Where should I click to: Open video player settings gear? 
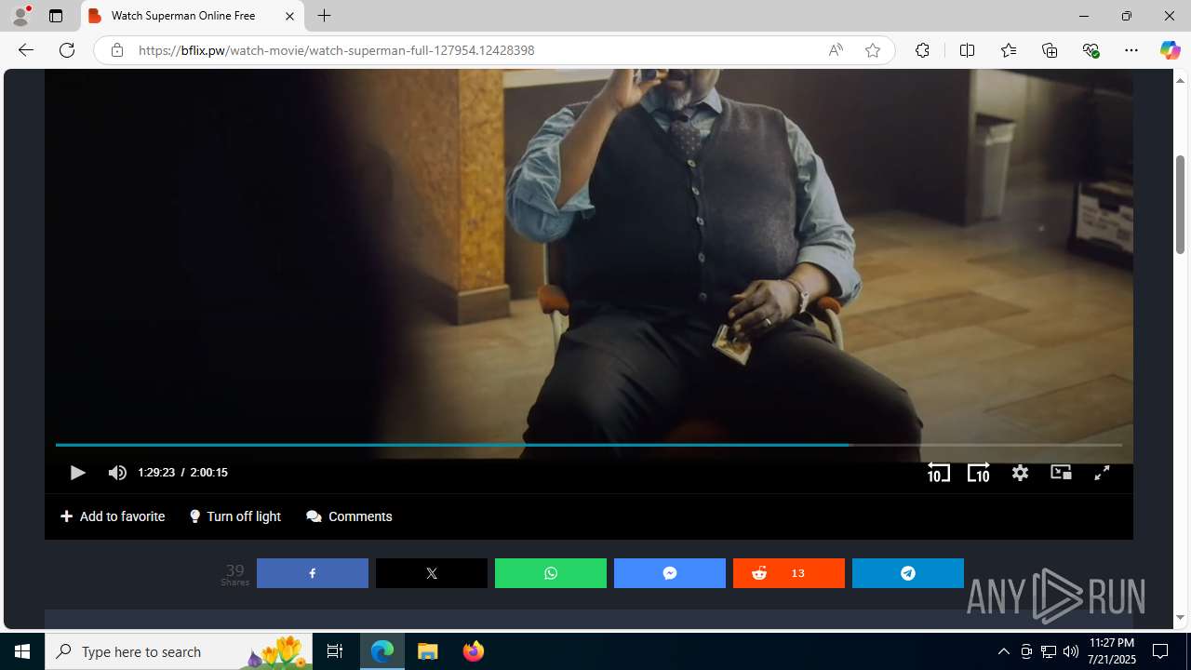1020,473
